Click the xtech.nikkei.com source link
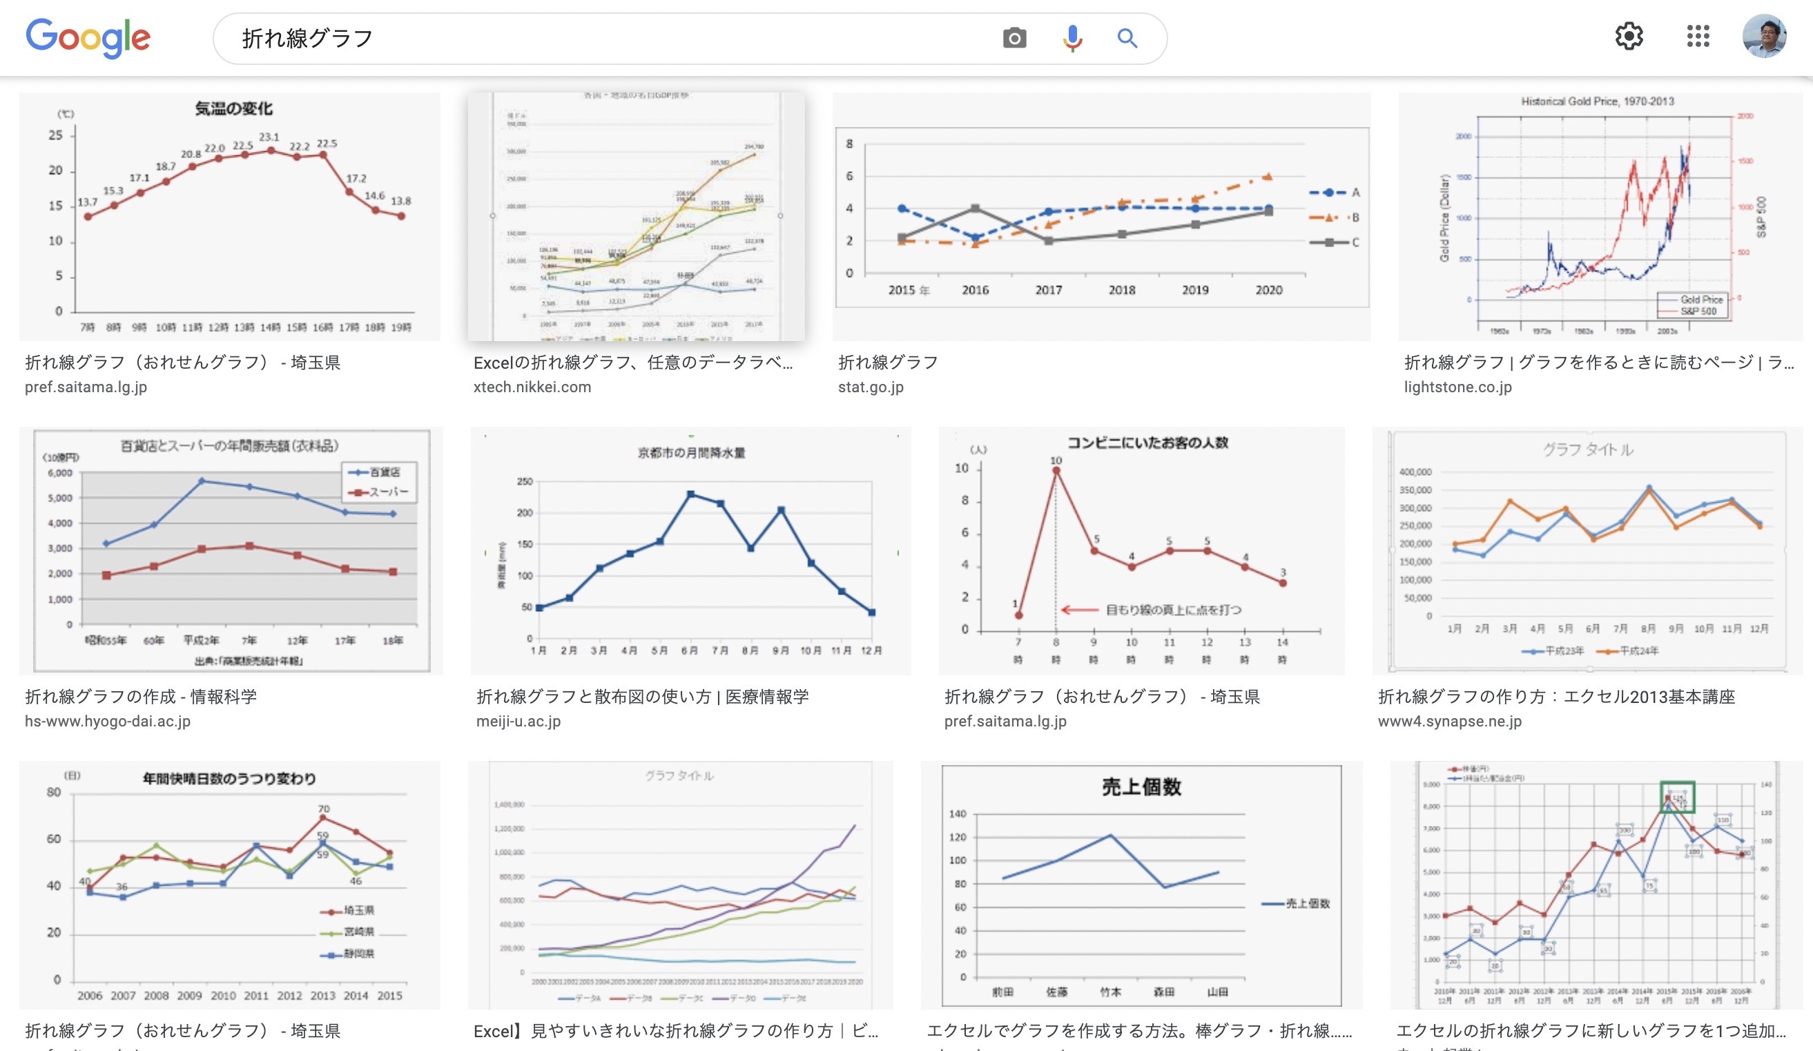Screen dimensions: 1813x1051 (x=532, y=387)
